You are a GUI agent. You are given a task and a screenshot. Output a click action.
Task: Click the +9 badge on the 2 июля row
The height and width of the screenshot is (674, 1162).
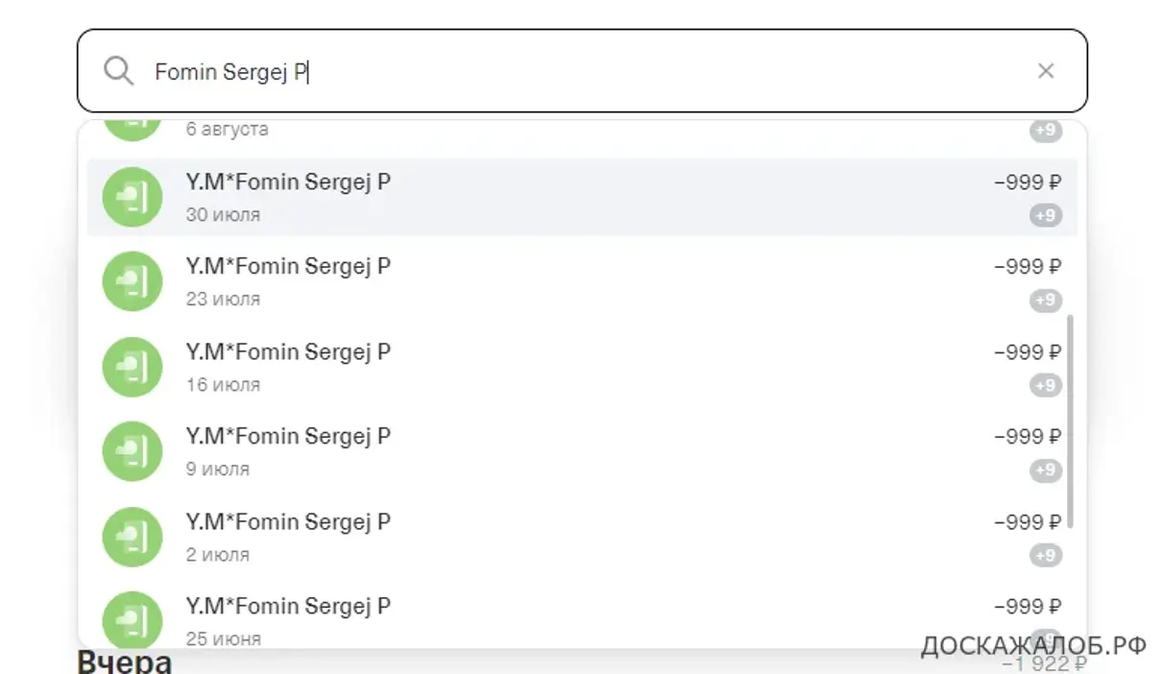pos(1046,555)
